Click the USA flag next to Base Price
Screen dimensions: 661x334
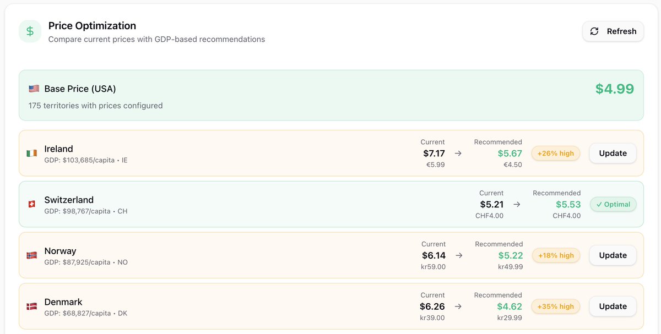34,88
